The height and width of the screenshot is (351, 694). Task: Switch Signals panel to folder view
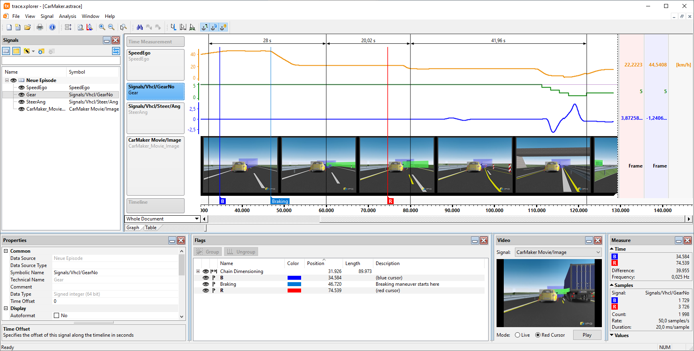[x=16, y=51]
